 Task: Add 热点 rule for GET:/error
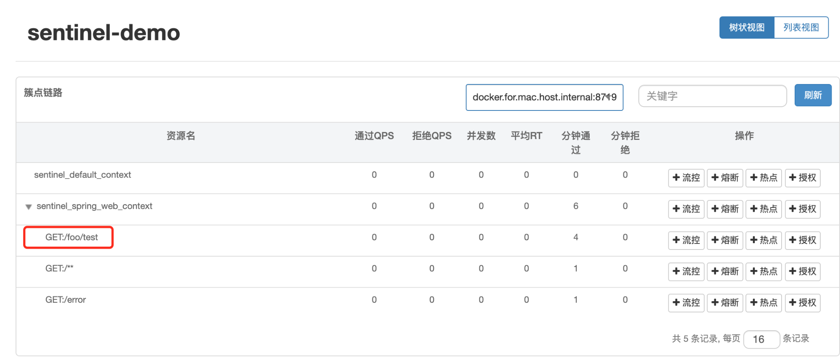(x=764, y=303)
